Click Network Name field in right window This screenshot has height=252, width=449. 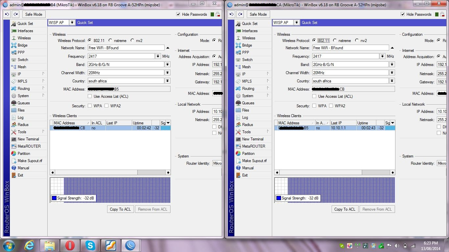click(x=350, y=48)
